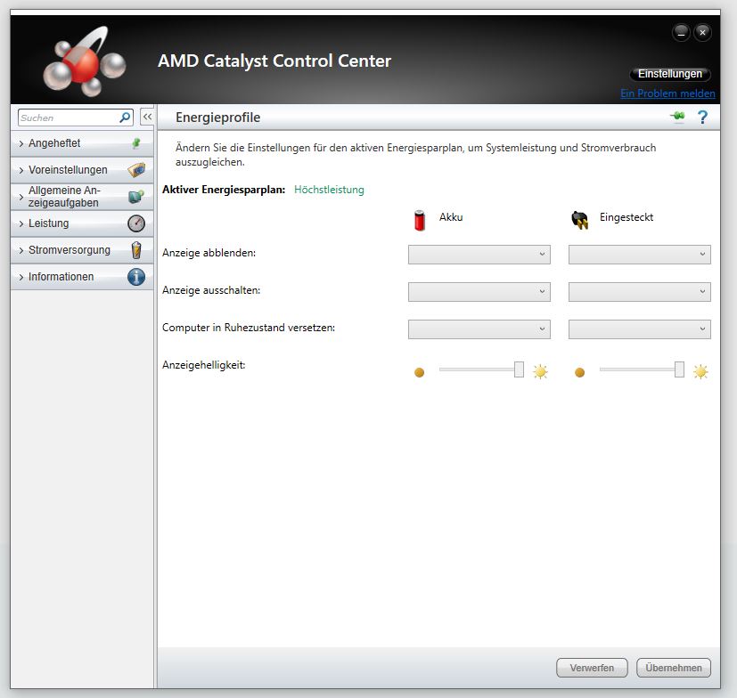737x698 pixels.
Task: Open Ruhezustand dropdown for Akku
Action: coord(479,329)
